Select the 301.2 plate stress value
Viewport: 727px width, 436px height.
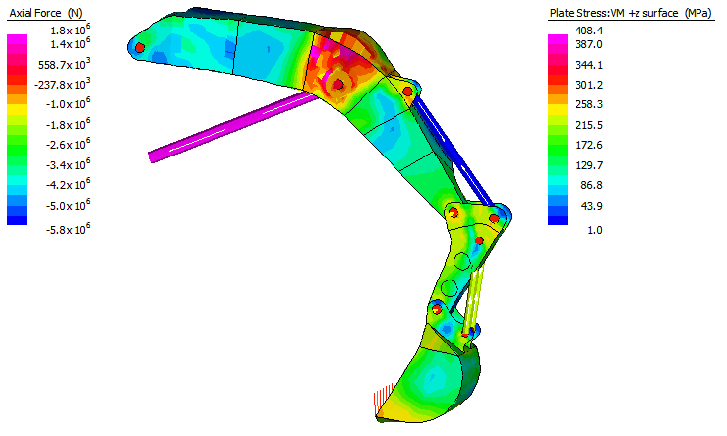589,85
